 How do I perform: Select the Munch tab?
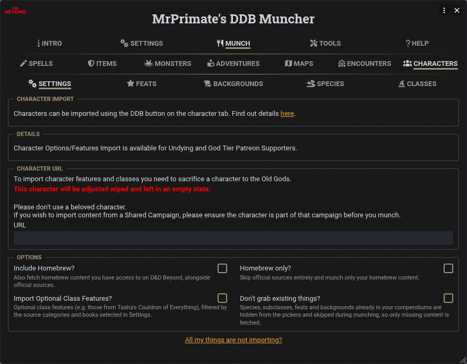click(233, 43)
